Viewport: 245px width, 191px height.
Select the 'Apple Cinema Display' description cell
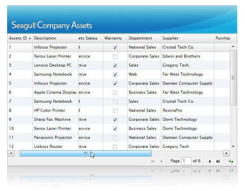(x=55, y=92)
